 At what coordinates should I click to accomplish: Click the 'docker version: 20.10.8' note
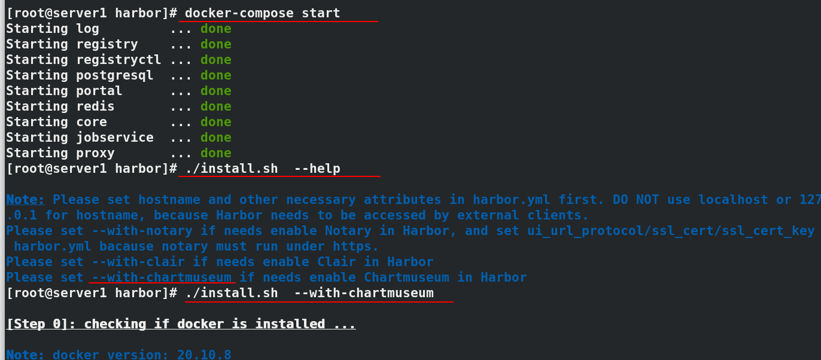pyautogui.click(x=142, y=355)
